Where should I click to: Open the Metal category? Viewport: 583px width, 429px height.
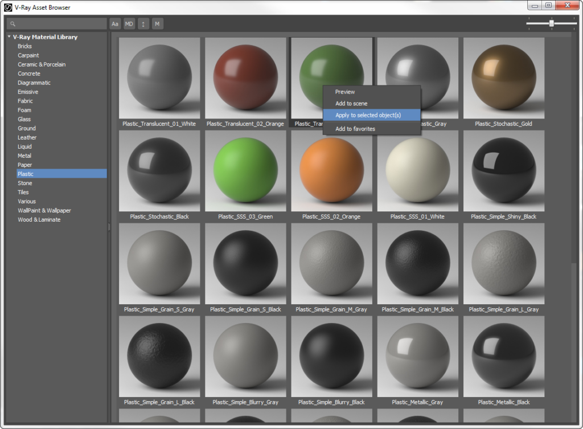[24, 156]
